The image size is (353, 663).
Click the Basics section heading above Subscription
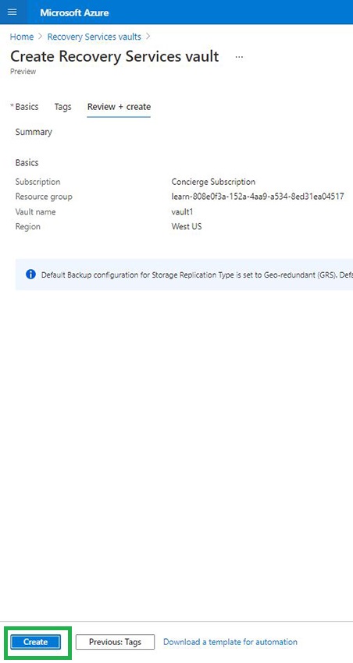[27, 163]
